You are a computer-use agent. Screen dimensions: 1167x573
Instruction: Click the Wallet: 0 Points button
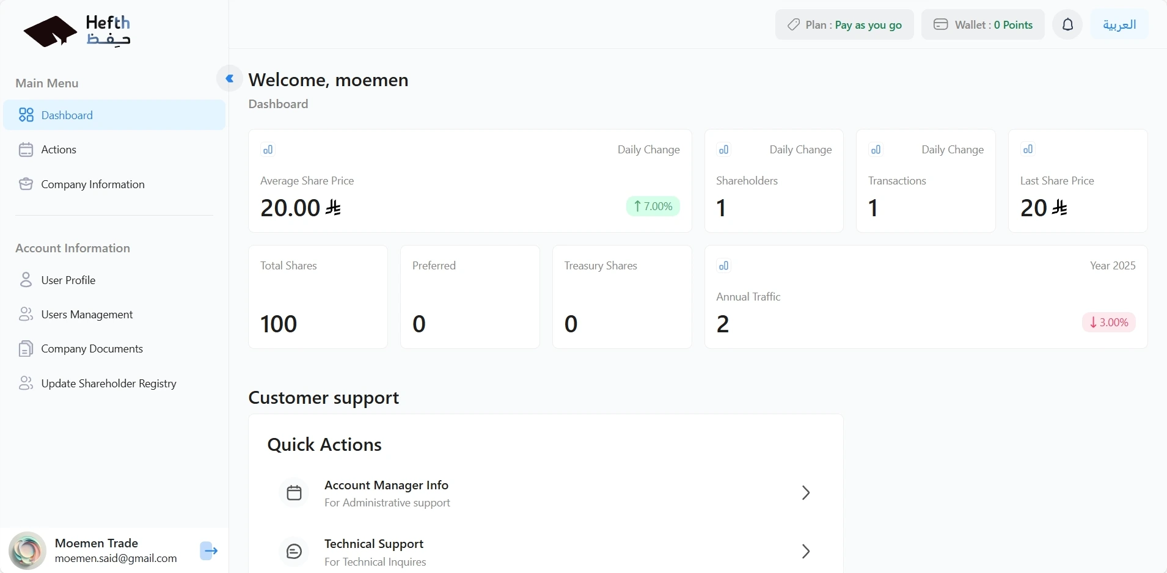982,25
